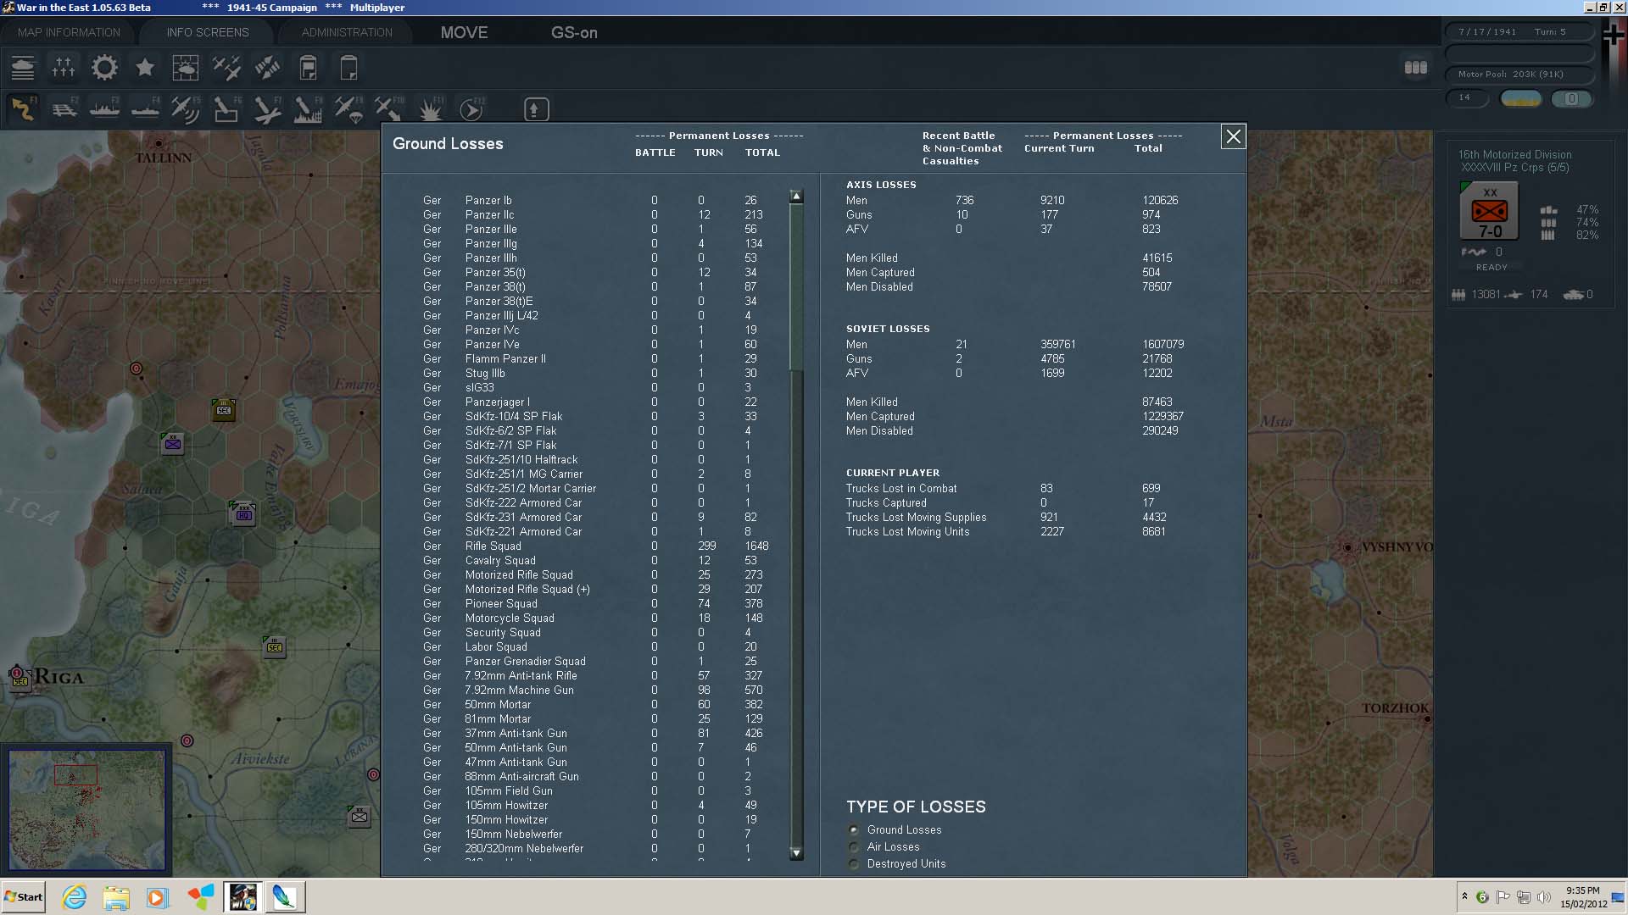The width and height of the screenshot is (1628, 915).
Task: Open the victory star icon
Action: (145, 68)
